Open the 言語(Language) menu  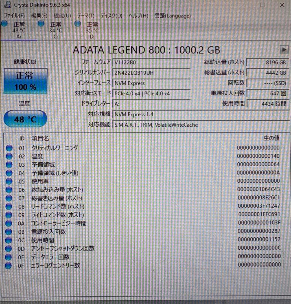(172, 16)
